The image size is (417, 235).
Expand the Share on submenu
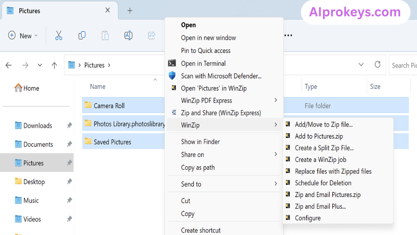point(224,155)
